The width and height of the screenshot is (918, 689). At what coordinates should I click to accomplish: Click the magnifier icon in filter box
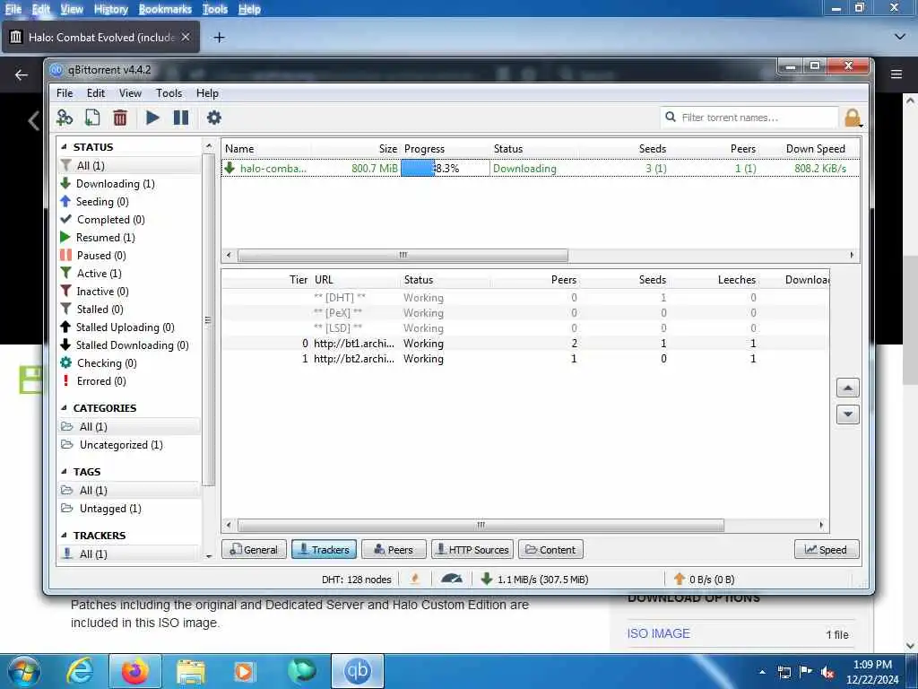[671, 118]
